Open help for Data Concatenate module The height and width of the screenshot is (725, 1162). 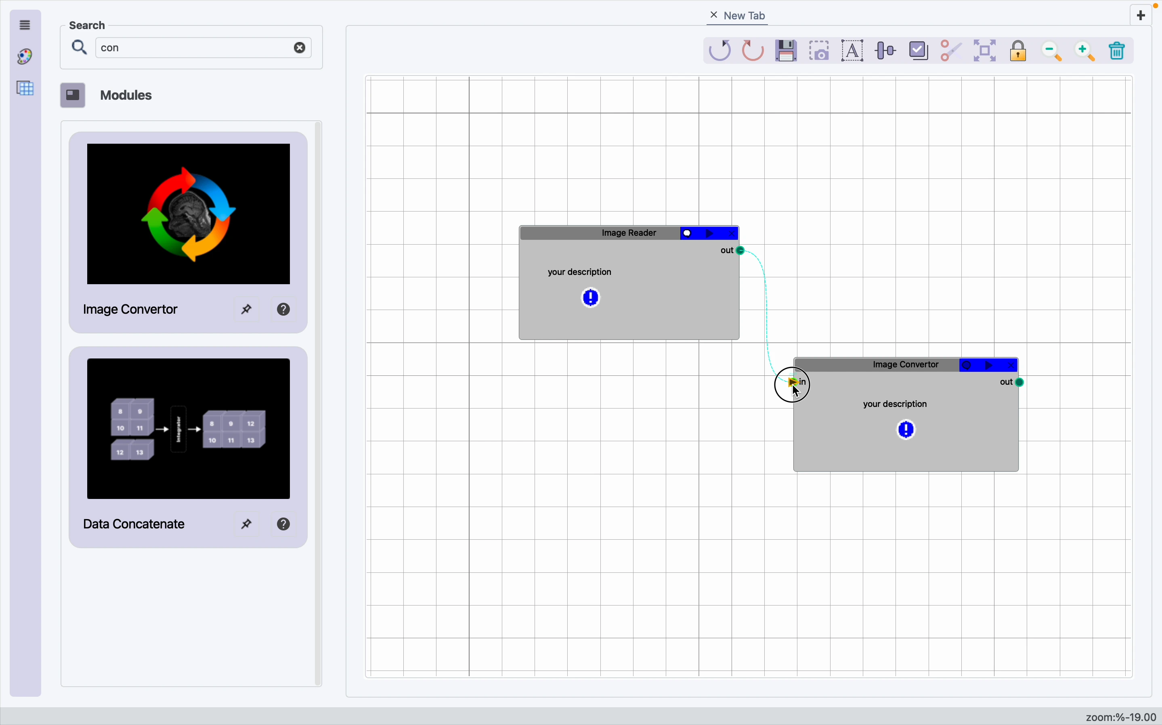click(x=284, y=524)
